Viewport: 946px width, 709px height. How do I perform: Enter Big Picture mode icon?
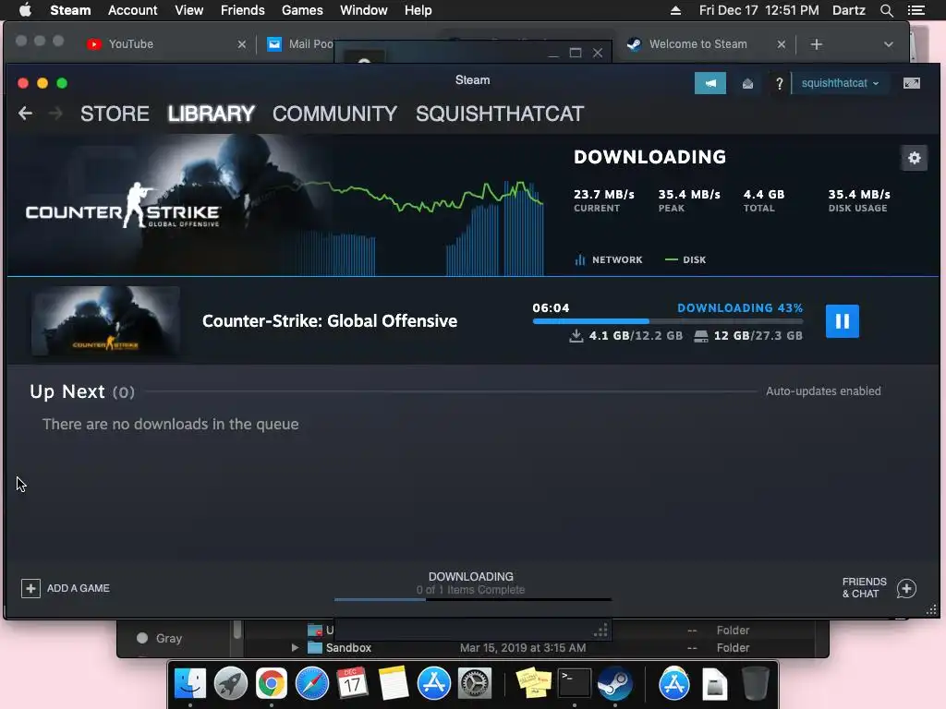pyautogui.click(x=911, y=83)
